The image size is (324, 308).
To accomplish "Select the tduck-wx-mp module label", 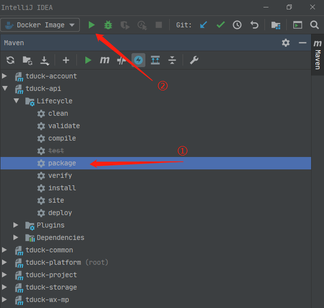I will [47, 300].
